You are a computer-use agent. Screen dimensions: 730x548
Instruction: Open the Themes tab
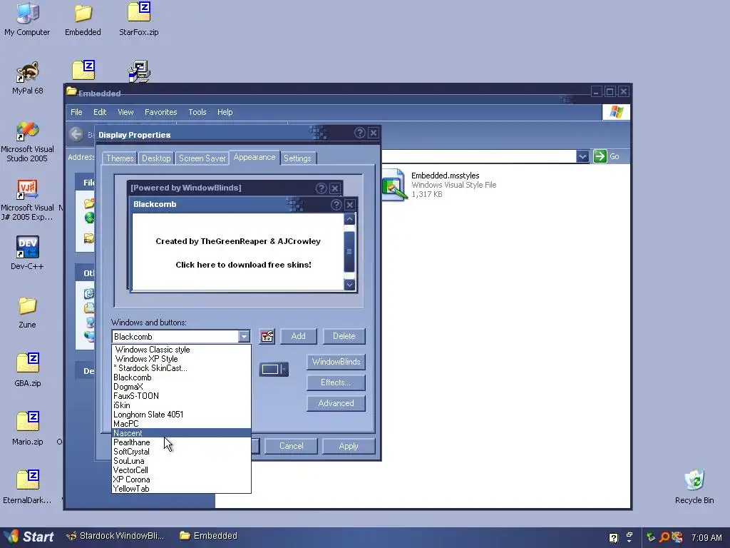click(120, 158)
